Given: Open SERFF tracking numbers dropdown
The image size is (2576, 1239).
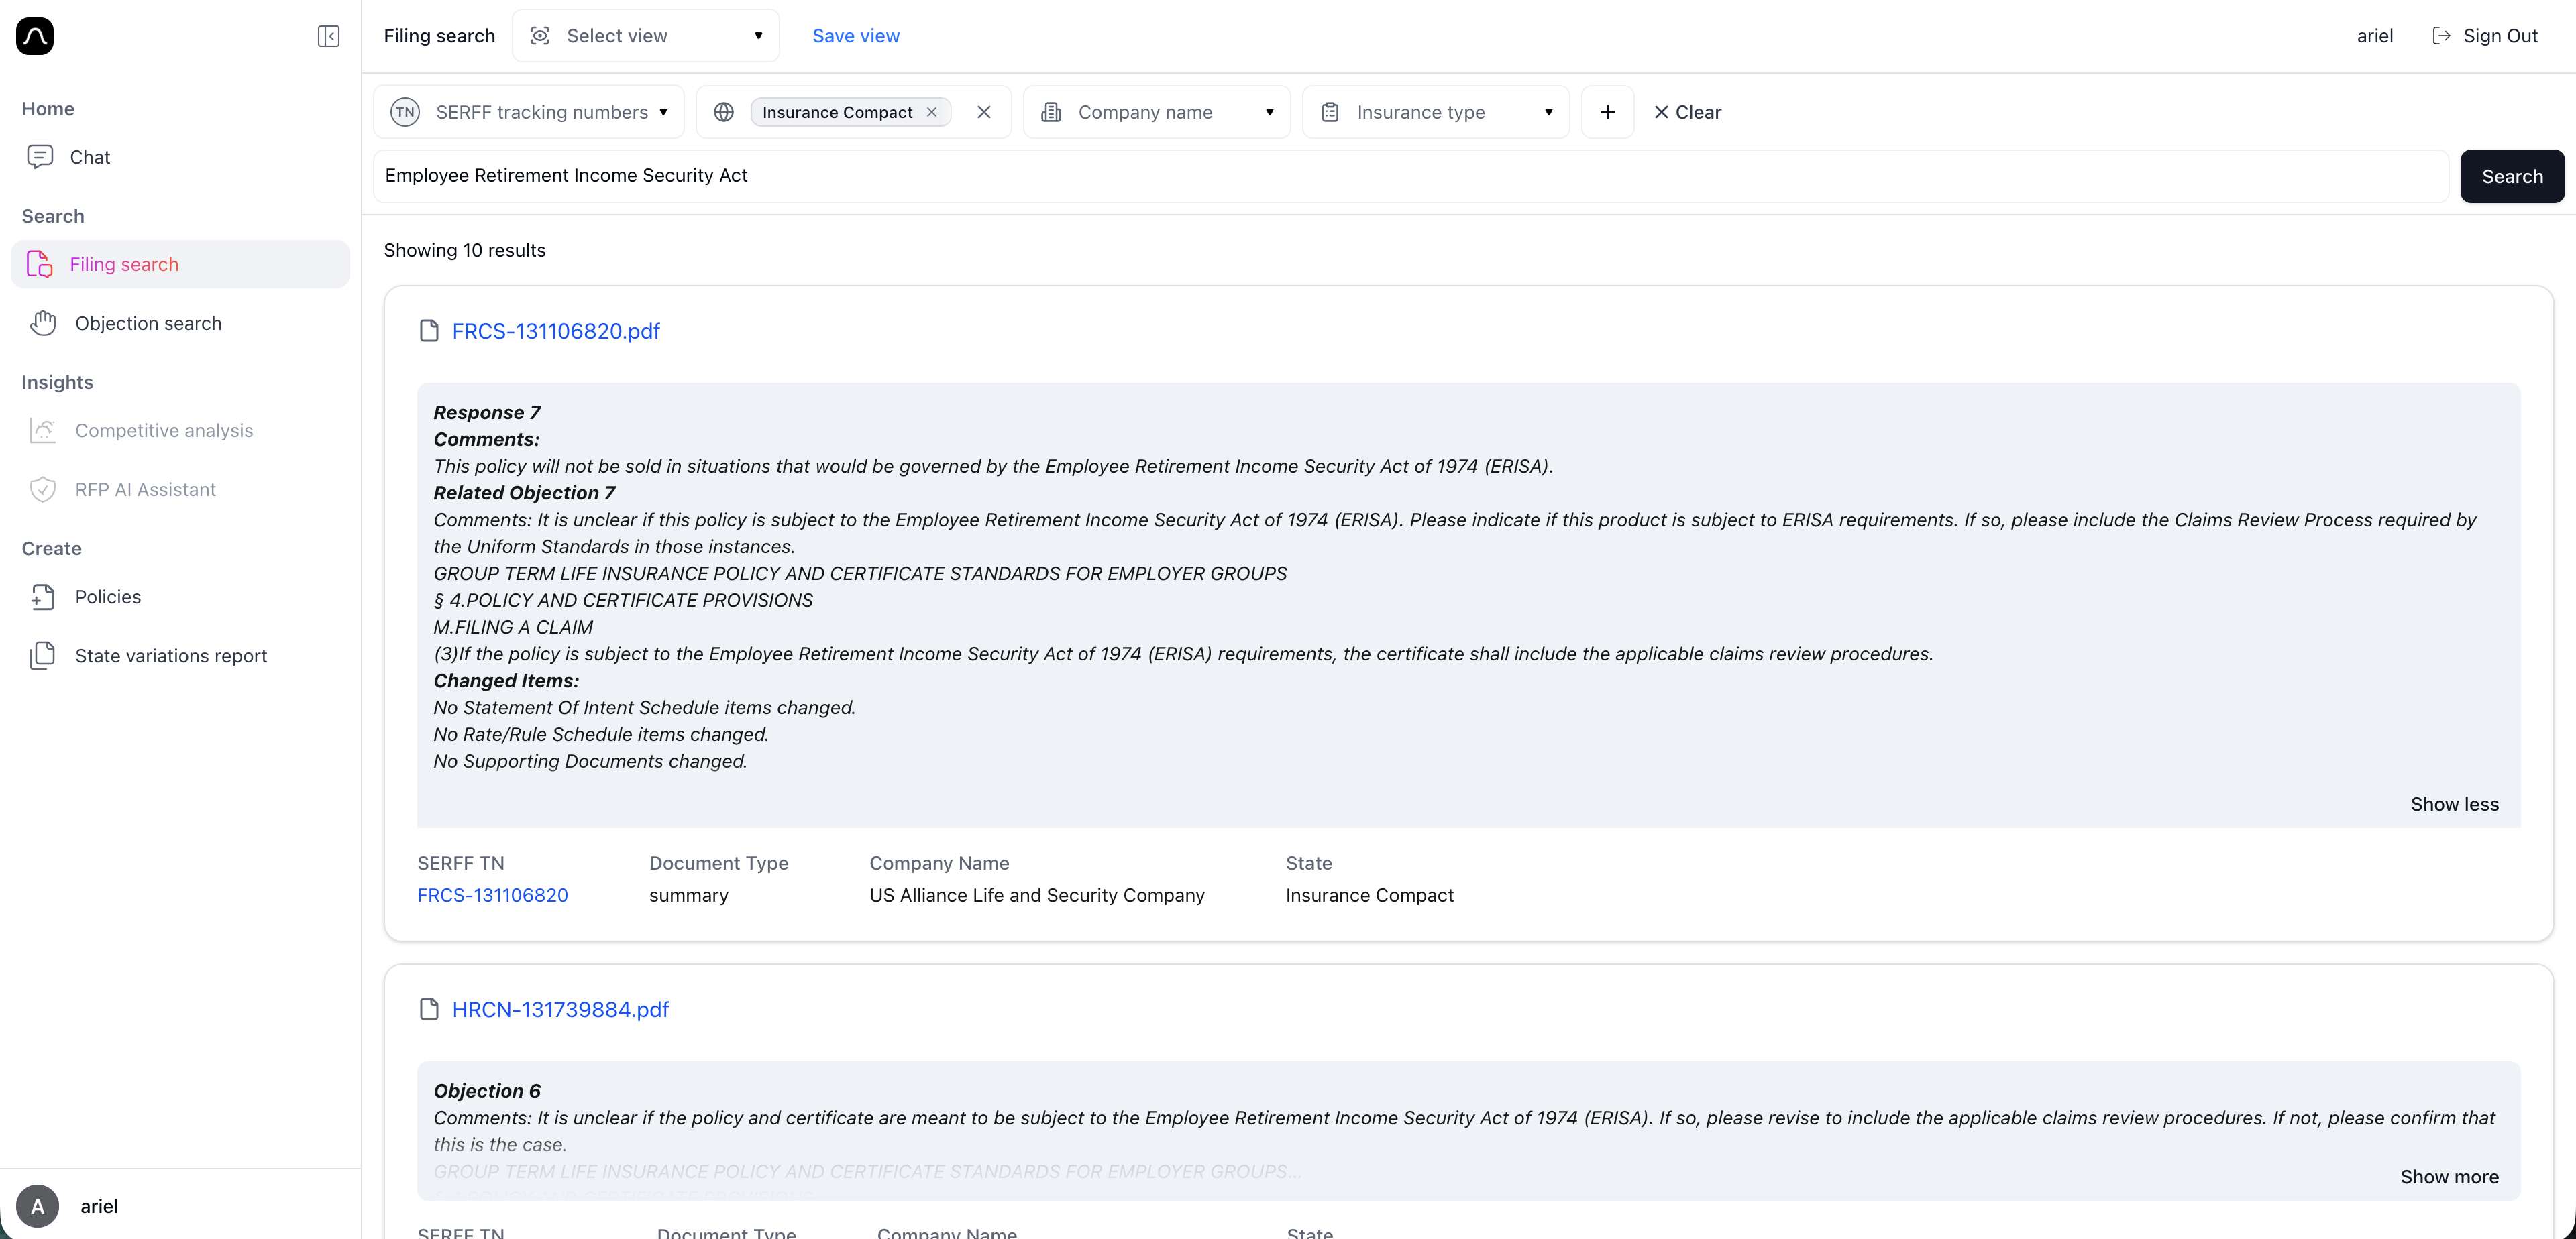Looking at the screenshot, I should (529, 112).
